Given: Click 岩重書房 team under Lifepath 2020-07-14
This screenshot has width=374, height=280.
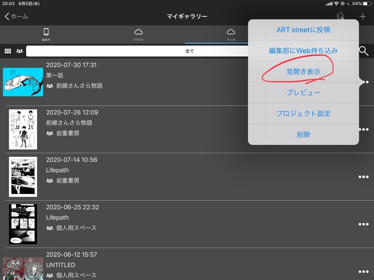Looking at the screenshot, I should pyautogui.click(x=68, y=181).
